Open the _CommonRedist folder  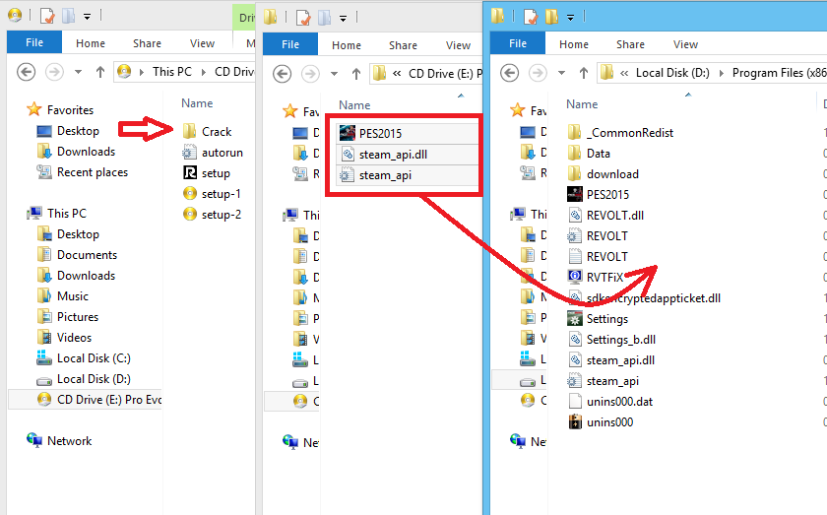(621, 133)
